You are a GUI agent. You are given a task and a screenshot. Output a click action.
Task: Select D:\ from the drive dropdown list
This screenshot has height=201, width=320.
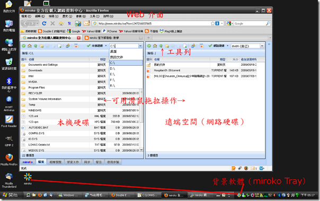(126, 68)
